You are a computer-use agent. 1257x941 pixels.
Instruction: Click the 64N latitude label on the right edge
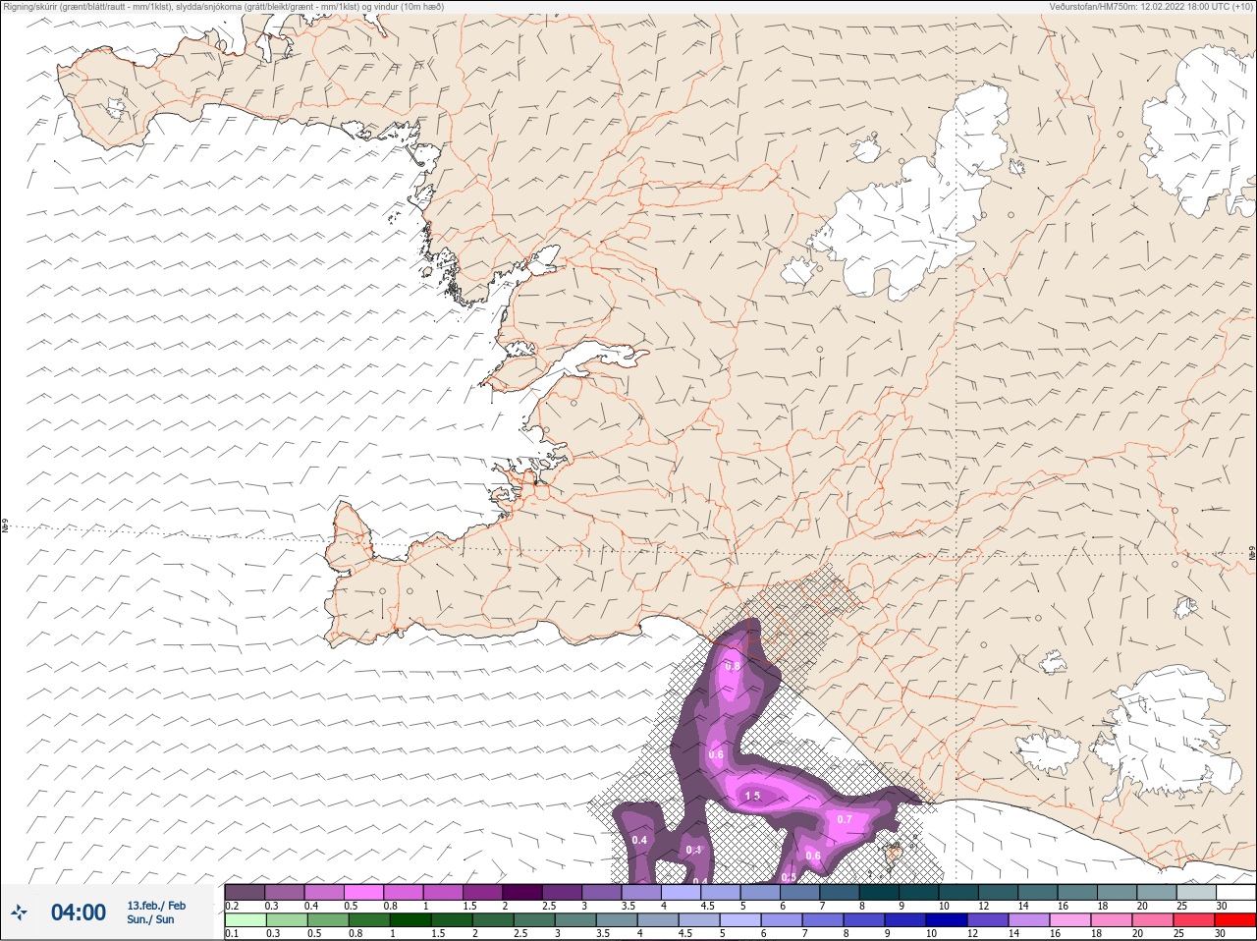click(x=1251, y=555)
